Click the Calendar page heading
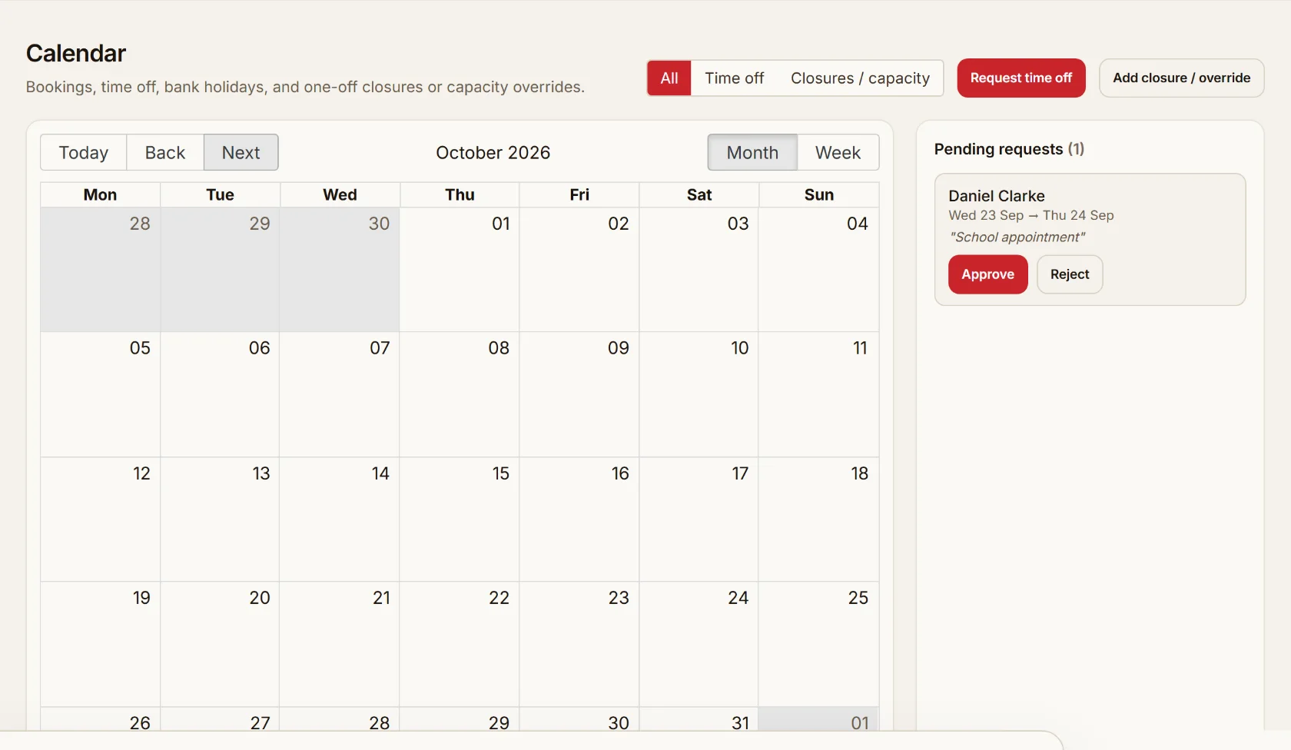Image resolution: width=1291 pixels, height=750 pixels. 76,53
